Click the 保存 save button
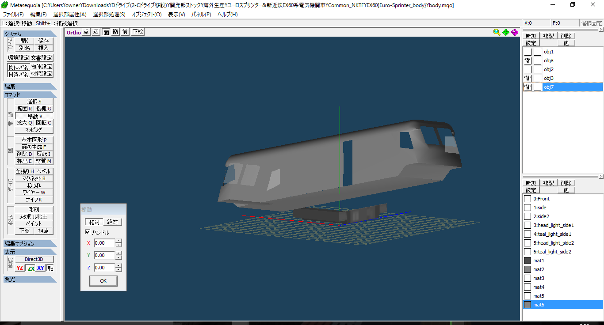604x325 pixels. click(44, 41)
